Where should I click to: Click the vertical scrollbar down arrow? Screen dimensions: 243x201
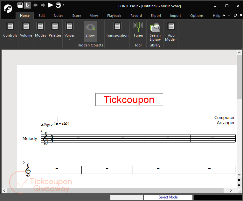tap(239, 175)
